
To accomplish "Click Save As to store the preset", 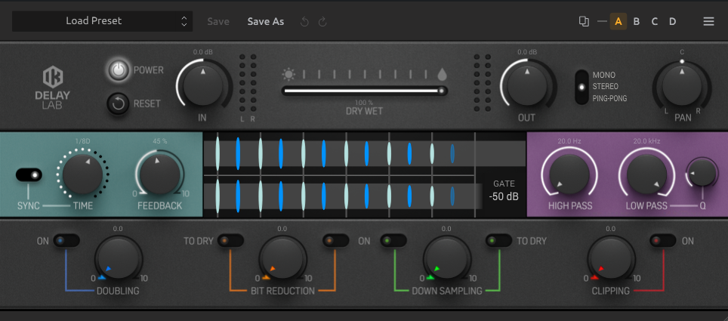I will pos(266,21).
